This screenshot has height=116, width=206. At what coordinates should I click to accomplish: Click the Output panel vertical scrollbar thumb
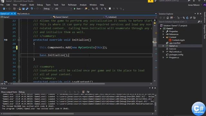(155, 104)
